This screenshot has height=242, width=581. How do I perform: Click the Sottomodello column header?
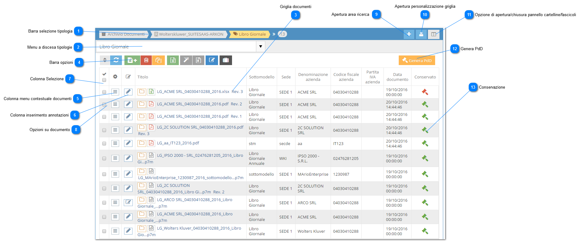click(x=262, y=77)
